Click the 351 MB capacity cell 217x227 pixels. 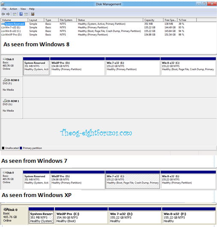coord(149,24)
